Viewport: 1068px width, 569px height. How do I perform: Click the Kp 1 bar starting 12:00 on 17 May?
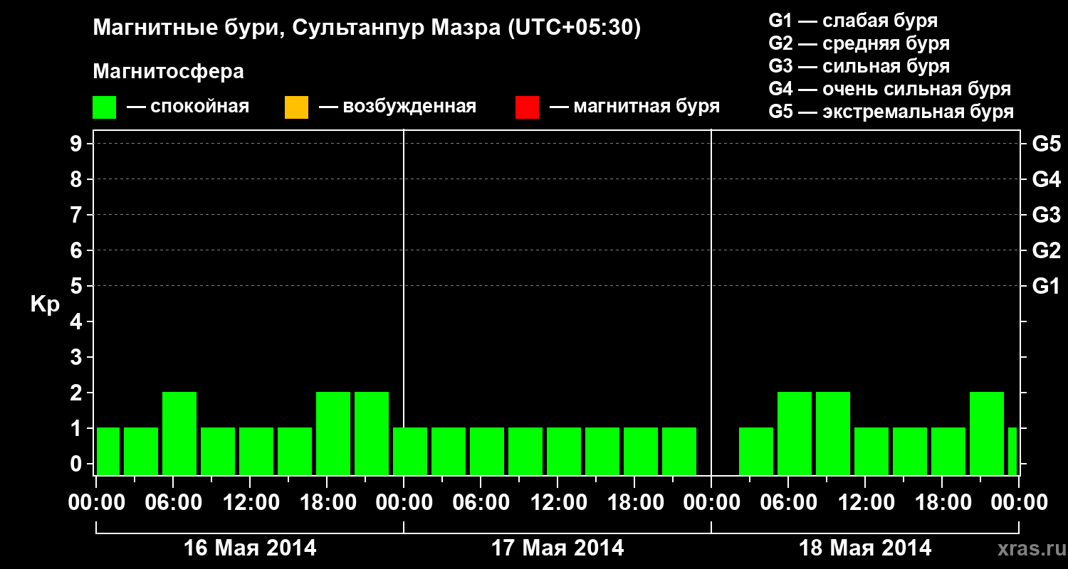564,451
